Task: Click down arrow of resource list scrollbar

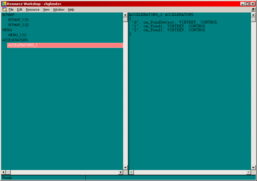Action: tap(125, 168)
